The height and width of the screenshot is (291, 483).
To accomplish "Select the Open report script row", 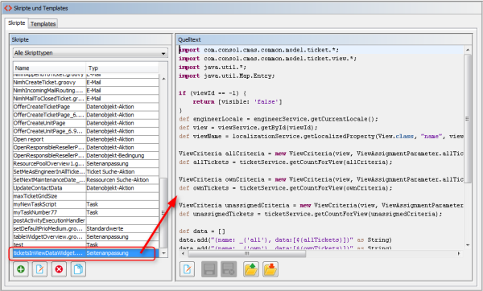I will point(86,139).
